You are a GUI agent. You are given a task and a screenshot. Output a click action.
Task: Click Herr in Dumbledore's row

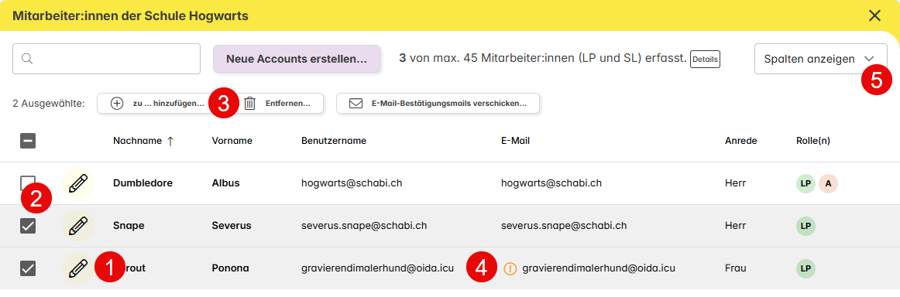click(x=735, y=183)
